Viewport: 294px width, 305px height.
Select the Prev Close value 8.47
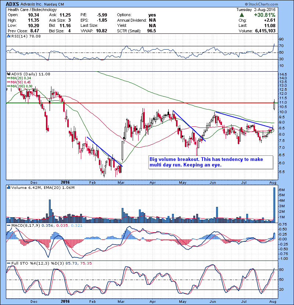(x=35, y=31)
